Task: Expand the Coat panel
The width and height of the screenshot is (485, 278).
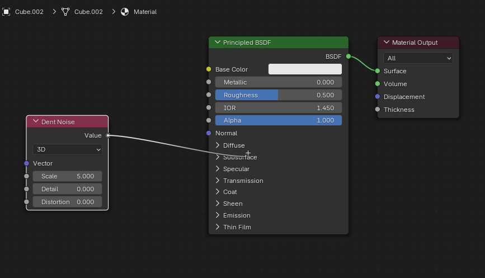Action: 218,192
